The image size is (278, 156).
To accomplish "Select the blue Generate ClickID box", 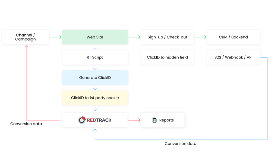I will click(95, 77).
